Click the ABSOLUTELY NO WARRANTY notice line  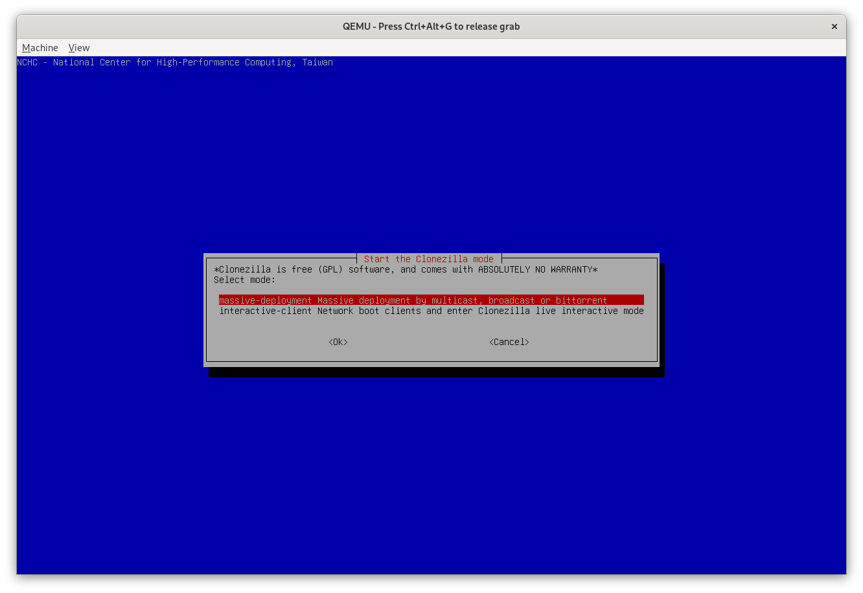click(406, 269)
